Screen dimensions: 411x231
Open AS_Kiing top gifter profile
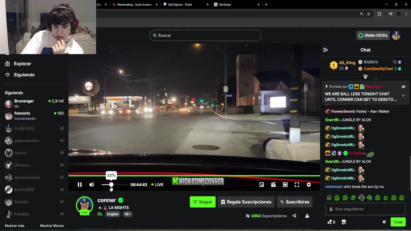click(347, 63)
